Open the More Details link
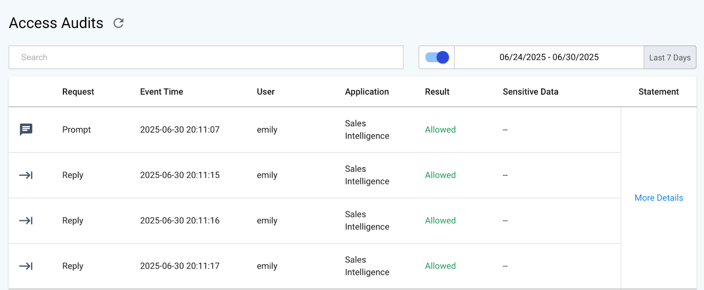Image resolution: width=704 pixels, height=290 pixels. coord(658,198)
